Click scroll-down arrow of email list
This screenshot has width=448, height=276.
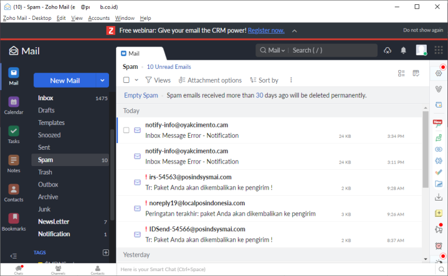click(426, 259)
